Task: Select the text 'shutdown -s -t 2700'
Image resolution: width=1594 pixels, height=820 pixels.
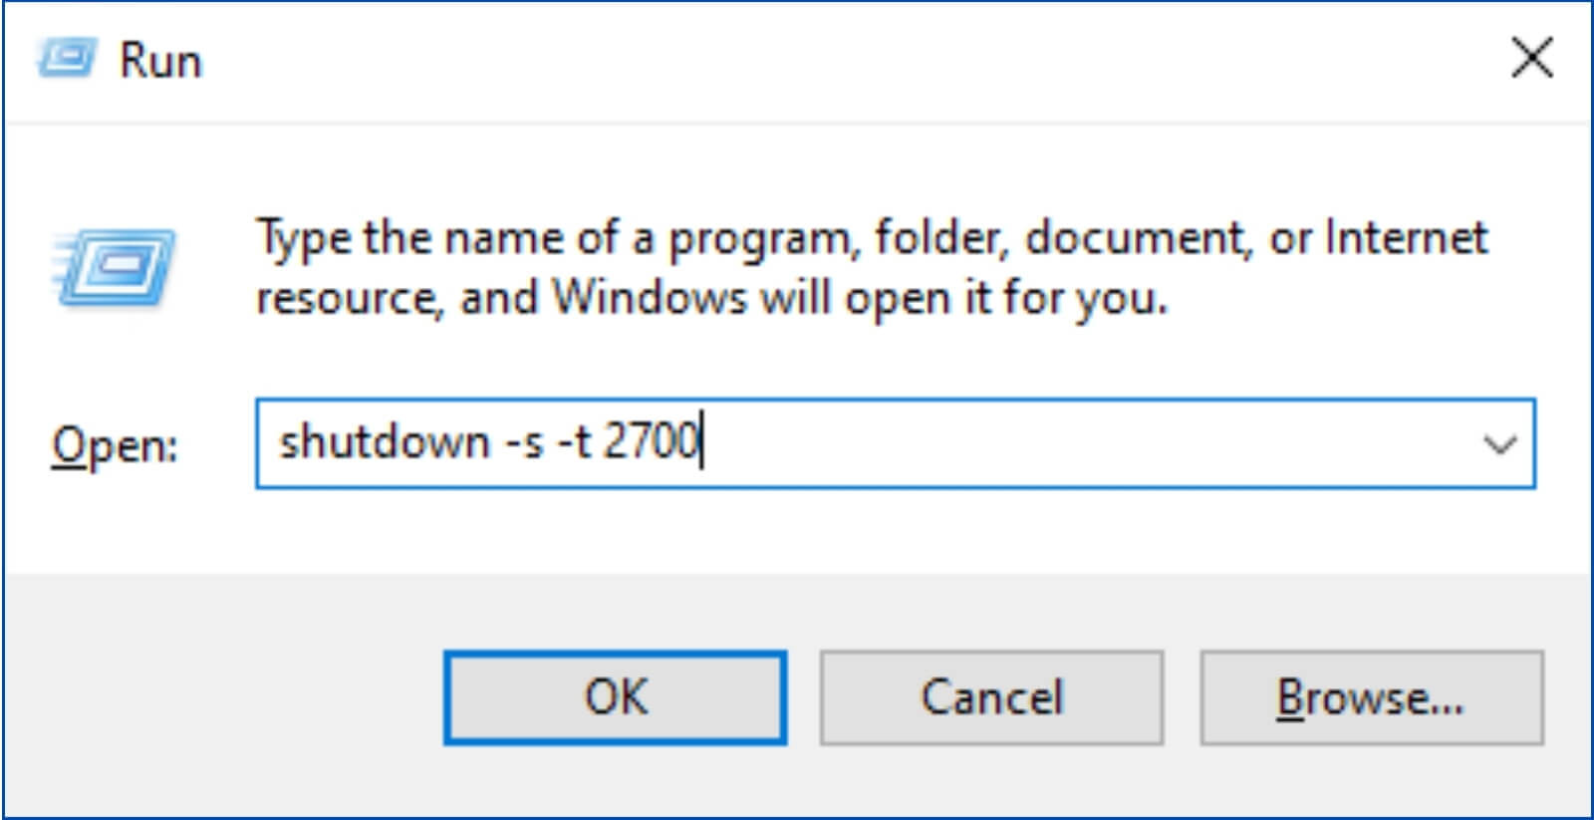Action: (488, 442)
